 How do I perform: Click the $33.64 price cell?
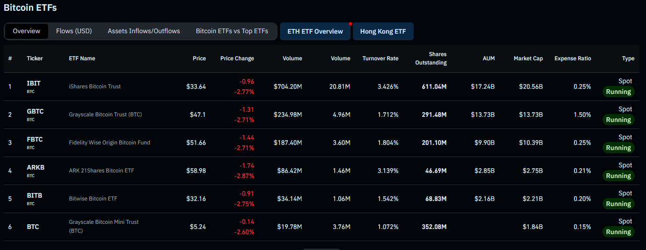[196, 86]
